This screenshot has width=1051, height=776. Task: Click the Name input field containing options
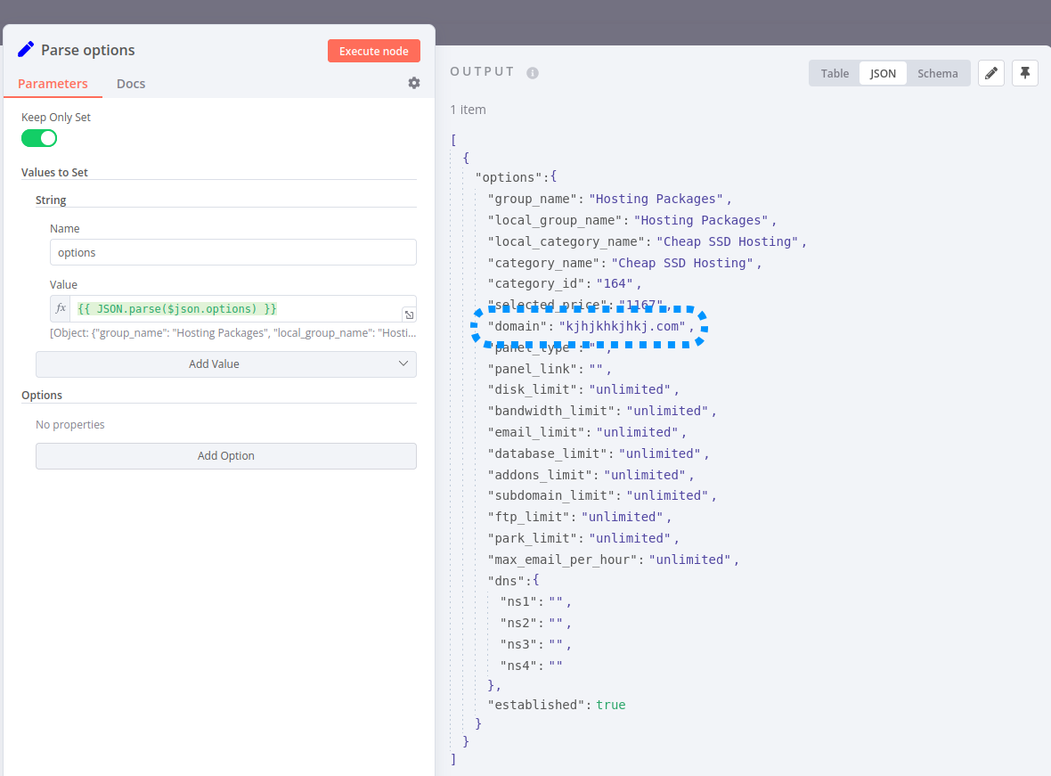tap(232, 252)
